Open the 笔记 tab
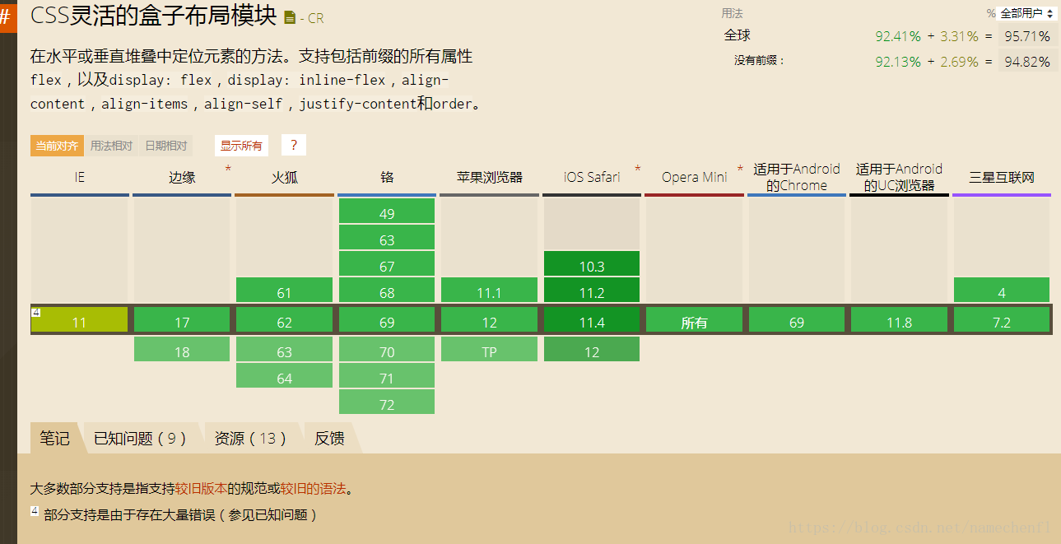Screen dimensions: 1061x544 tap(54, 438)
